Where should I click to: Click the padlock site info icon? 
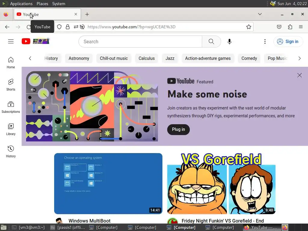click(68, 27)
